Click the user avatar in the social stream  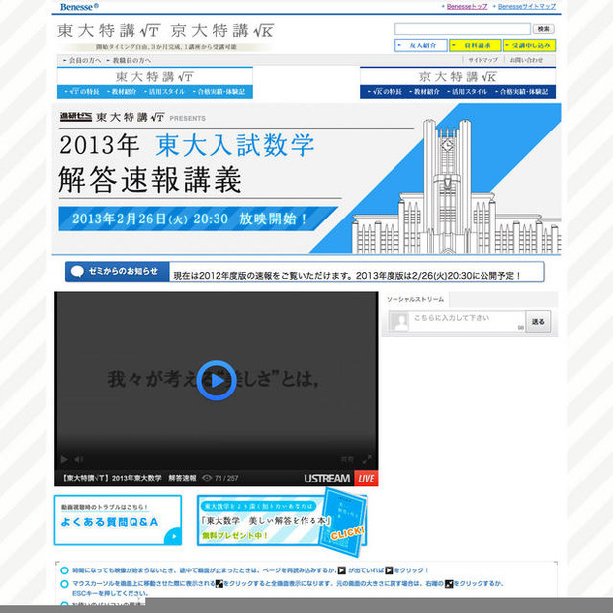click(400, 322)
